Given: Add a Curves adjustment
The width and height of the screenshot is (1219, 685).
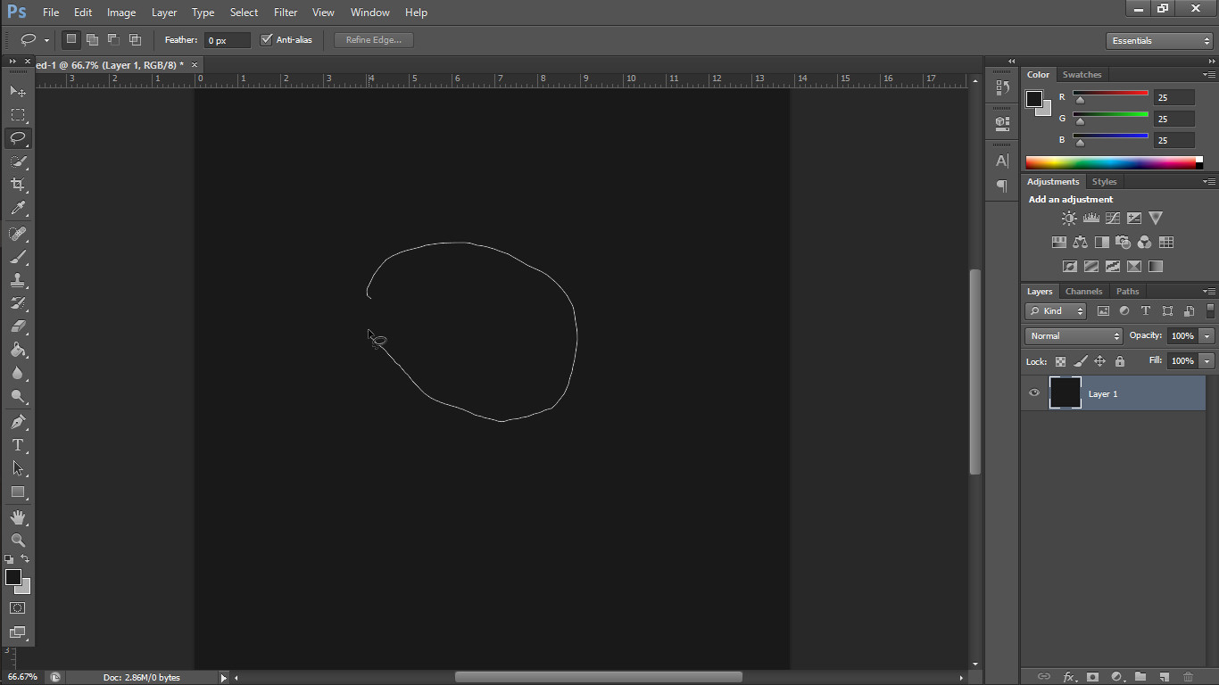Looking at the screenshot, I should (1113, 218).
